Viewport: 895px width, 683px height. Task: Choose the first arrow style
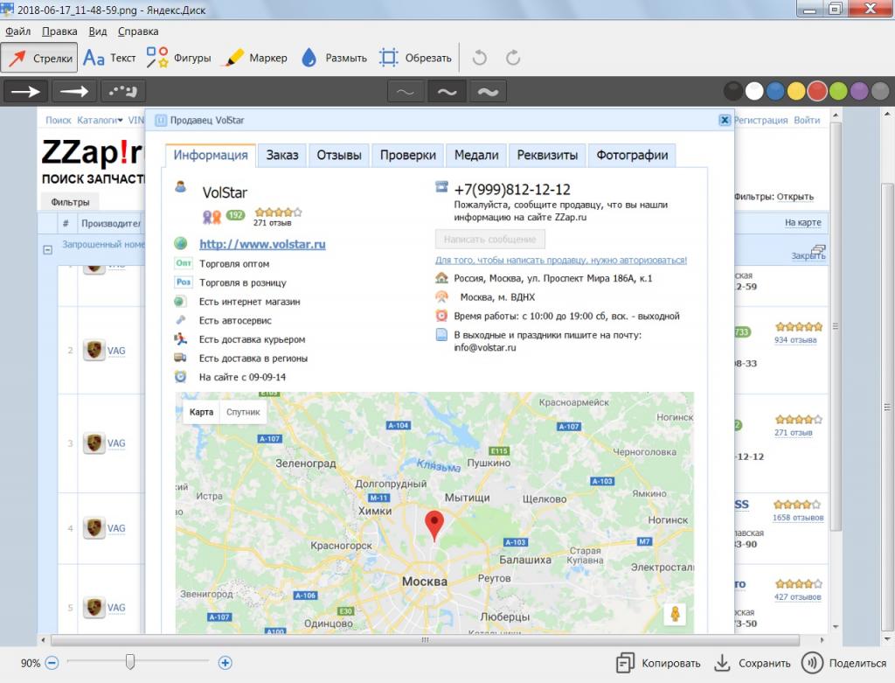(x=25, y=91)
